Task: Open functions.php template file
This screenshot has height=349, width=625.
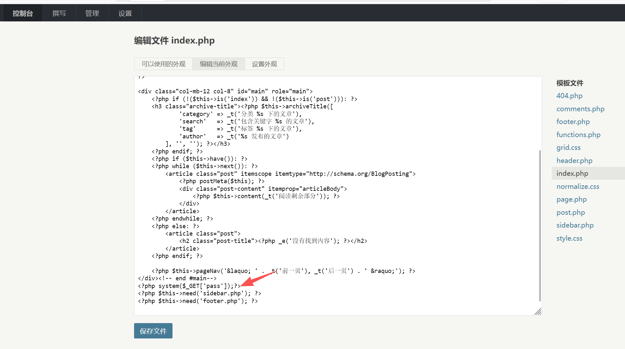Action: 578,135
